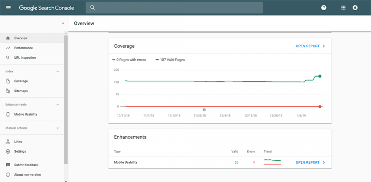Click the Enhancements card heading
The image size is (371, 182).
coord(130,137)
